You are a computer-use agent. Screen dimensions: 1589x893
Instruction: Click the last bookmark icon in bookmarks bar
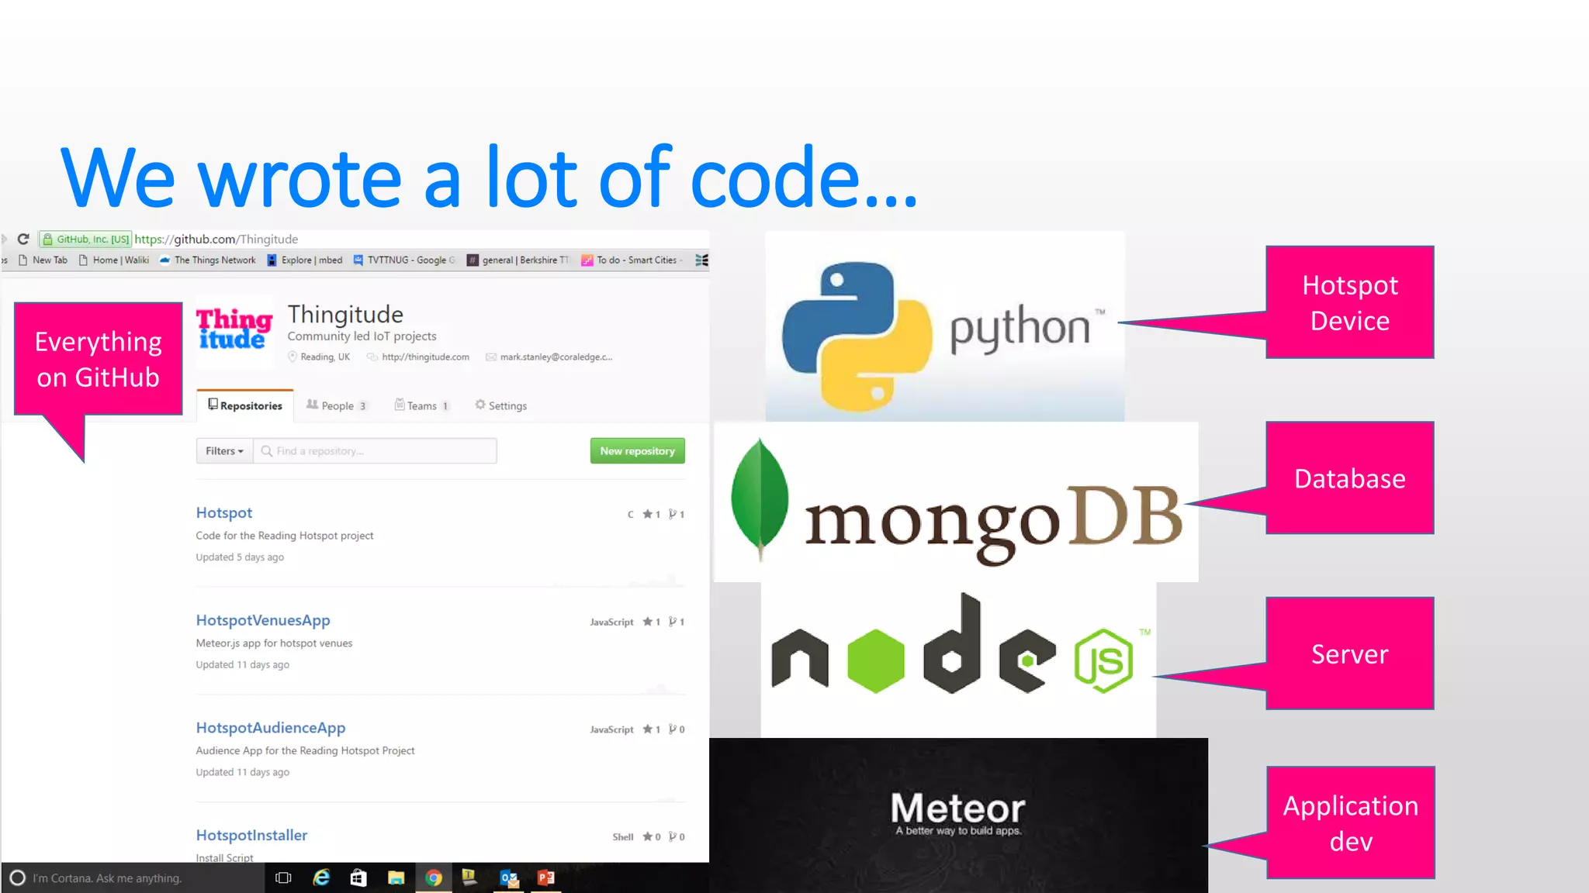tap(701, 260)
